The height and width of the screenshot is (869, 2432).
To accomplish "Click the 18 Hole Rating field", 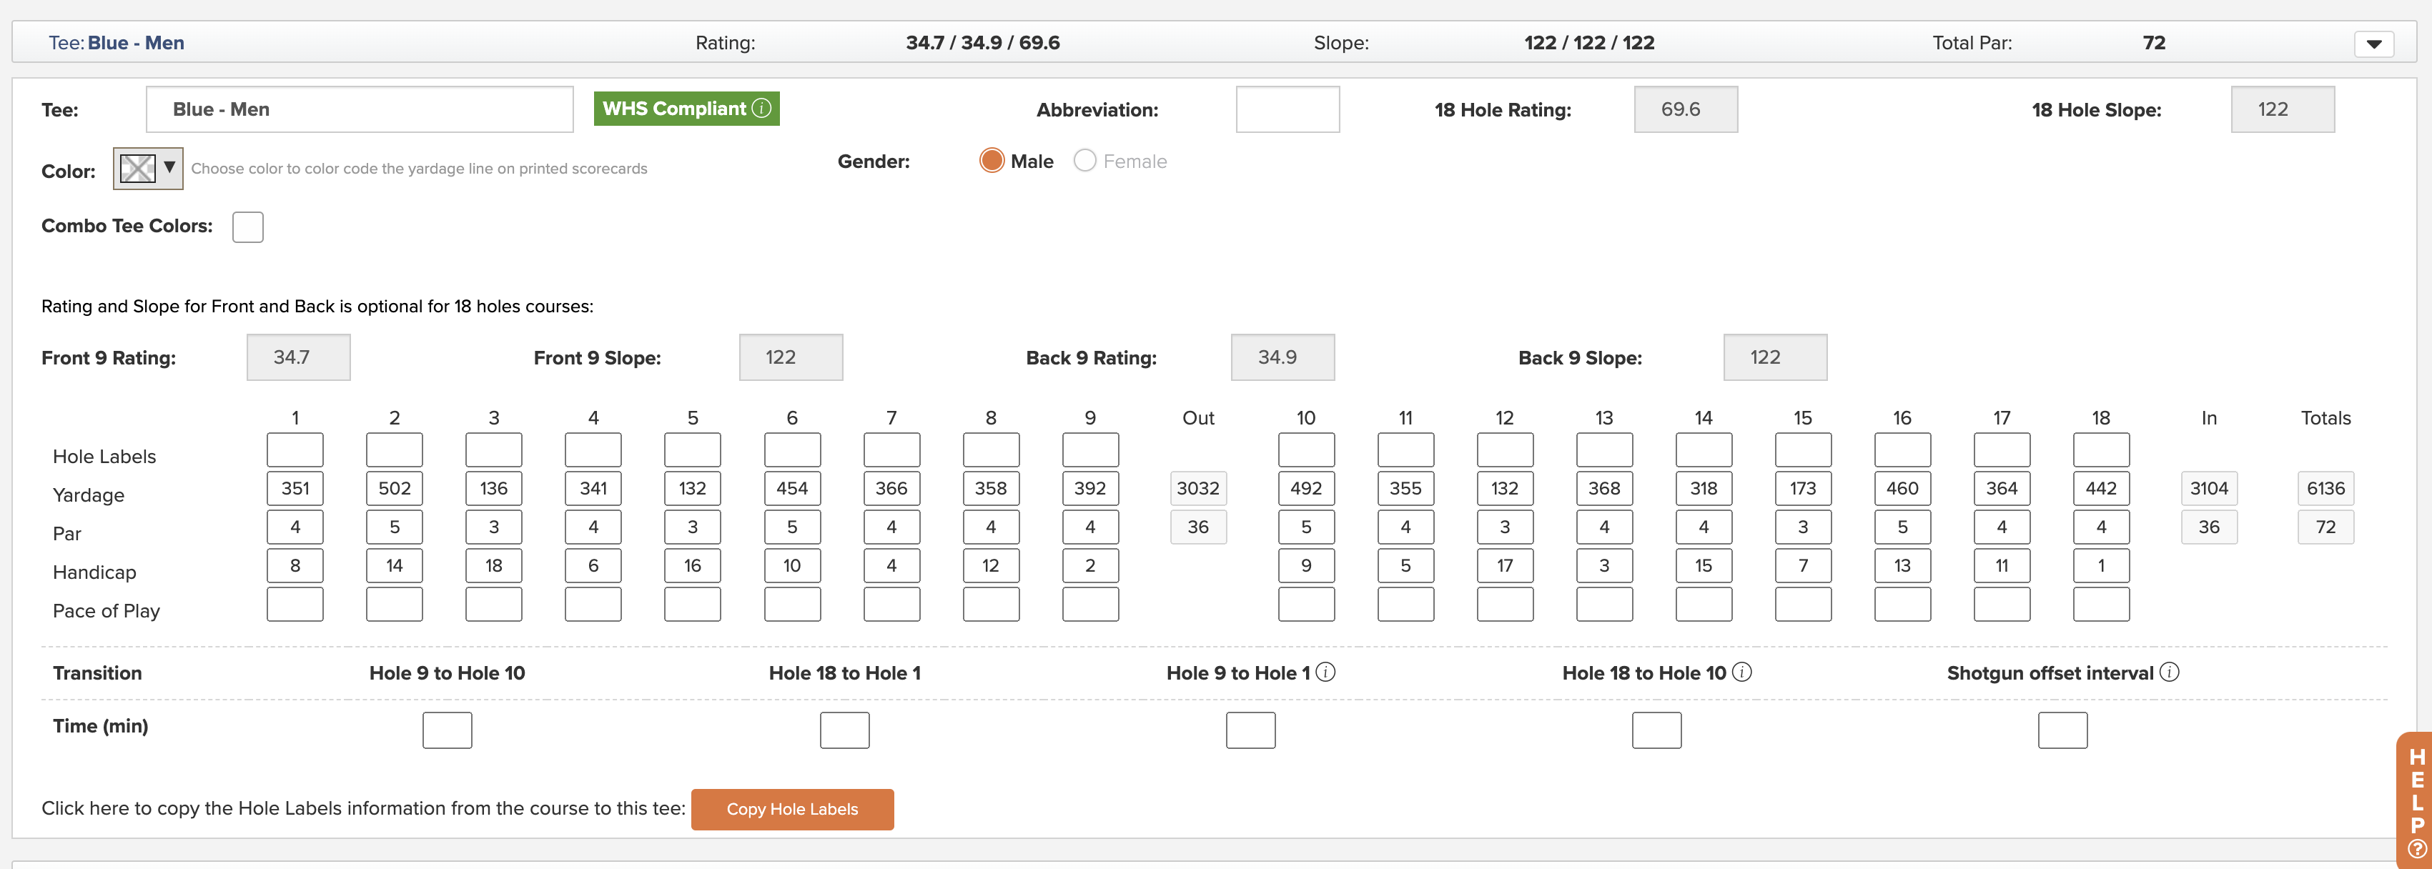I will tap(1686, 109).
